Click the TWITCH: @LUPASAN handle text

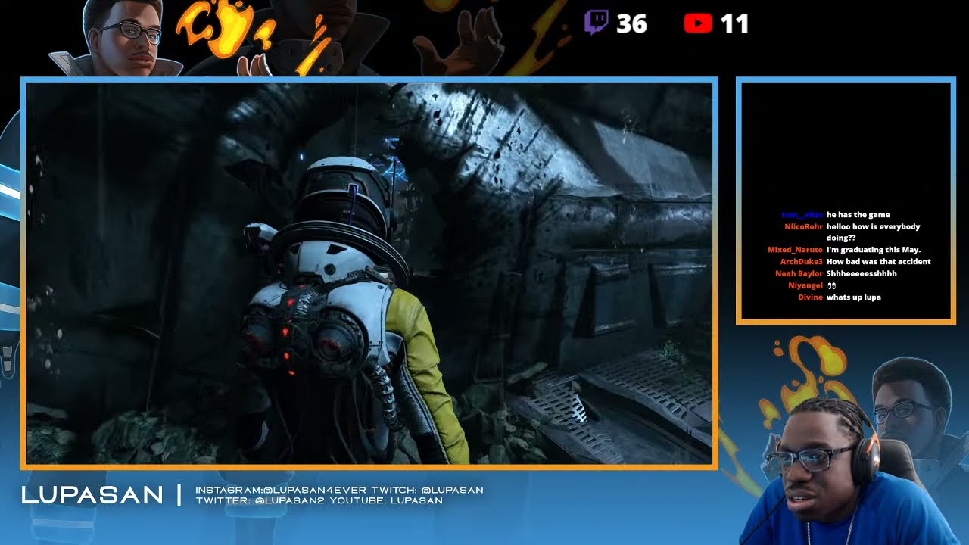point(428,490)
